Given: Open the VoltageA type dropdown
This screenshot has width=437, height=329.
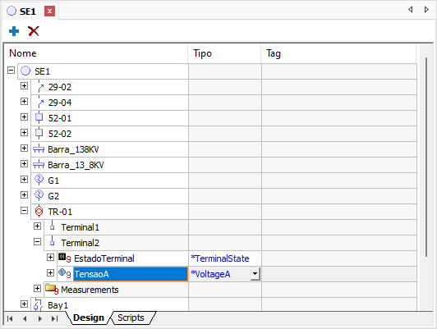Looking at the screenshot, I should click(x=255, y=274).
